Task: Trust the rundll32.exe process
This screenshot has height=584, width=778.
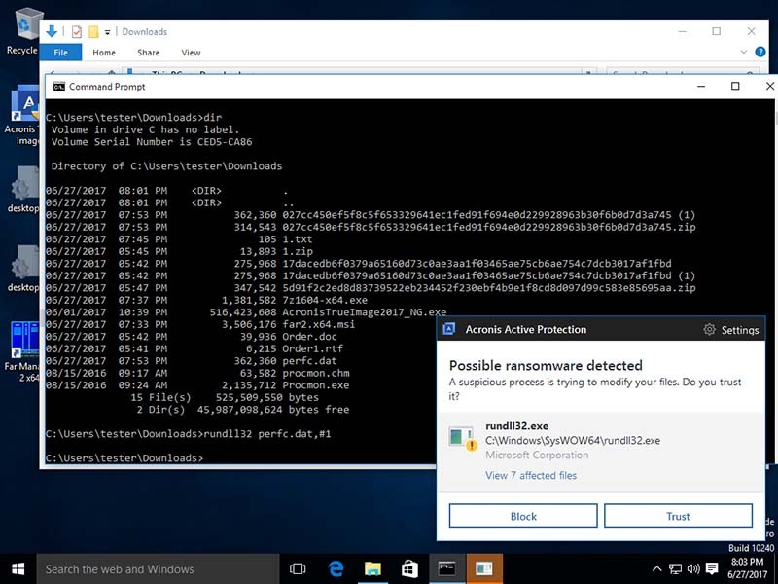Action: 678,516
